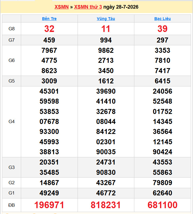193x214 pixels.
Task: Select the G5 row label
Action: [x=11, y=81]
